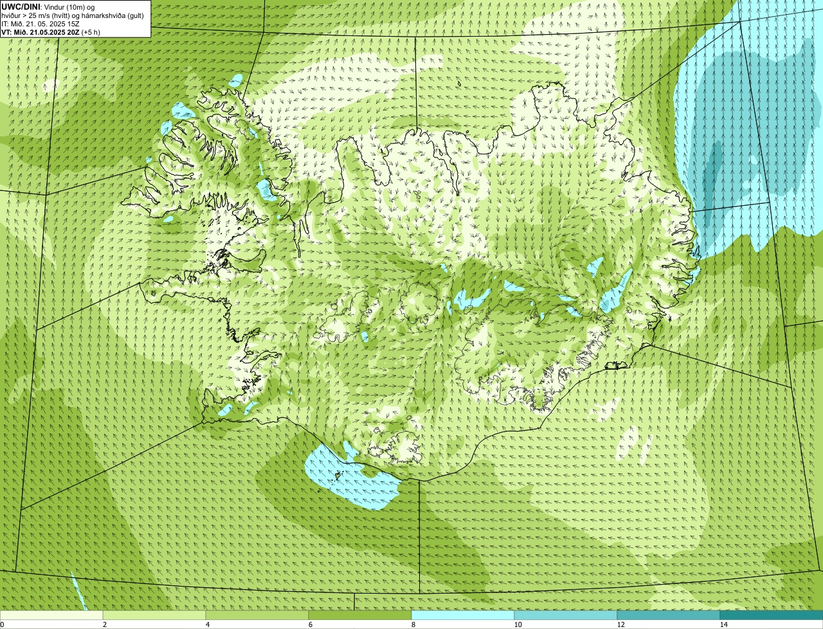
Task: Click the legend scale label "12"
Action: (x=620, y=624)
